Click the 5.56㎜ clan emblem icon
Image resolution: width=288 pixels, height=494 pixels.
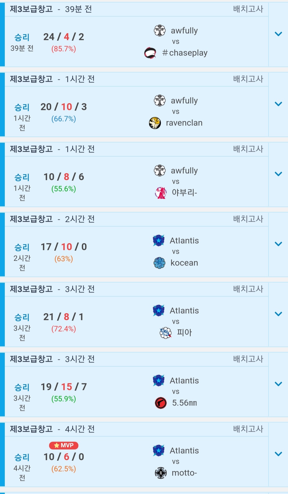click(161, 403)
